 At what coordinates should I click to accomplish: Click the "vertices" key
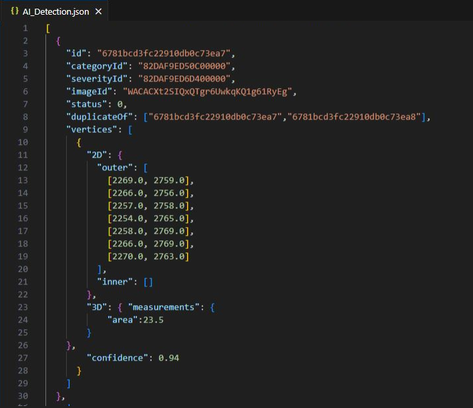click(x=92, y=130)
